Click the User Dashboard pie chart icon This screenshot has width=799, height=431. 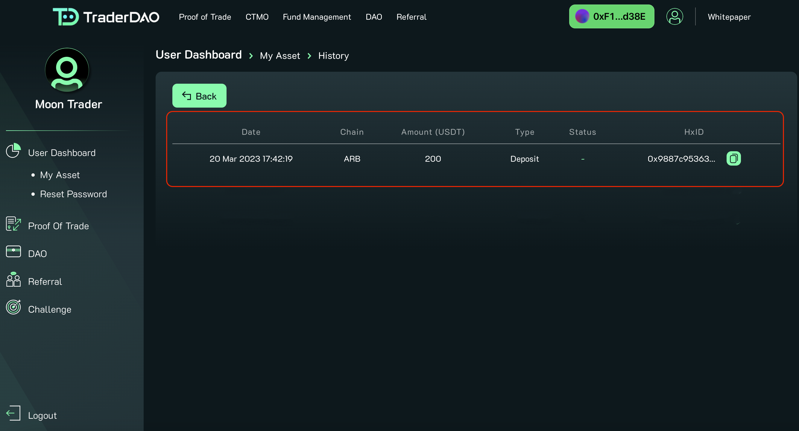13,151
